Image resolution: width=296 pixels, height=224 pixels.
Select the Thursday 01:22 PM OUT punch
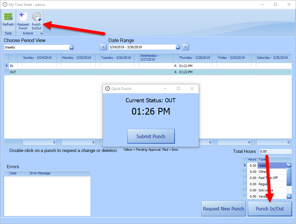click(x=194, y=72)
